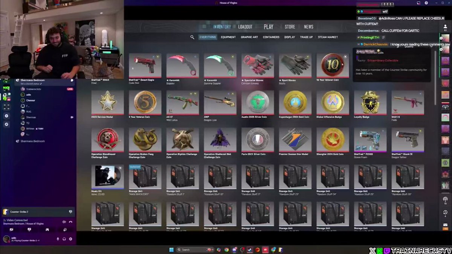Go to the Store tab
This screenshot has height=254, width=452.
tap(290, 27)
